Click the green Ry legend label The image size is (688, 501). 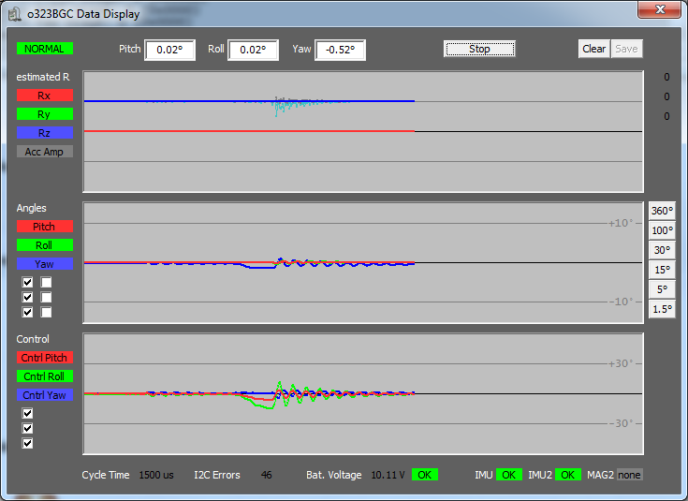click(44, 114)
